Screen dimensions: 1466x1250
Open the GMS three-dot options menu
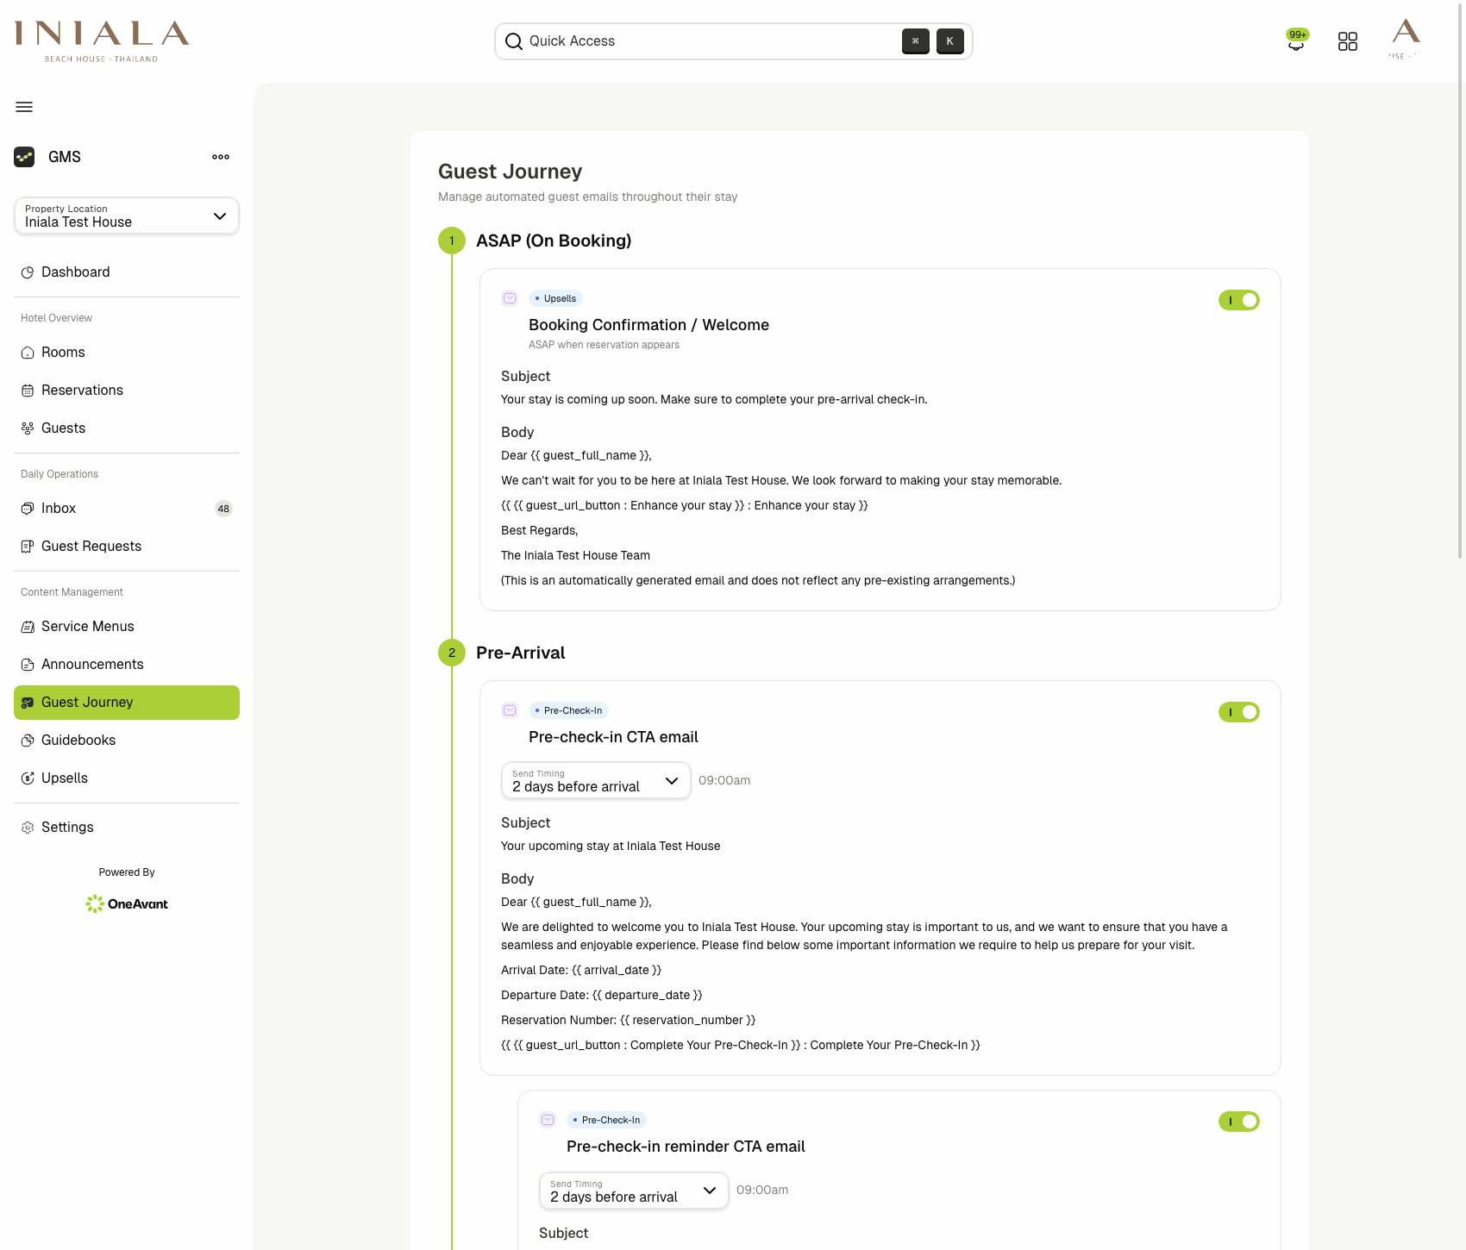click(x=220, y=157)
